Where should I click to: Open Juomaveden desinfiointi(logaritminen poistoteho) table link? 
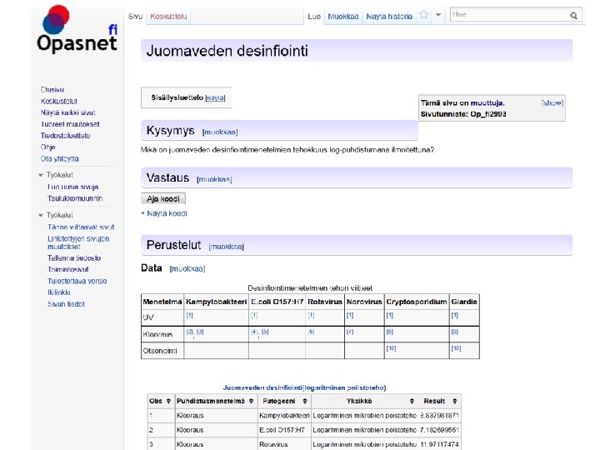pos(304,387)
